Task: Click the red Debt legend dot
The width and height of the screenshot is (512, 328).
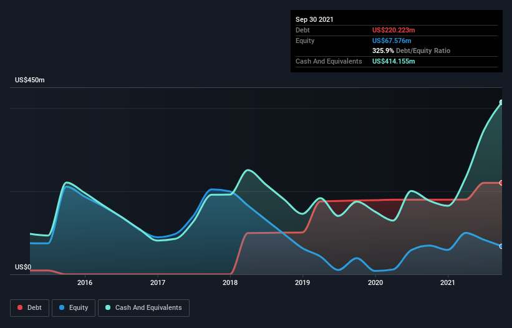Action: pos(20,307)
